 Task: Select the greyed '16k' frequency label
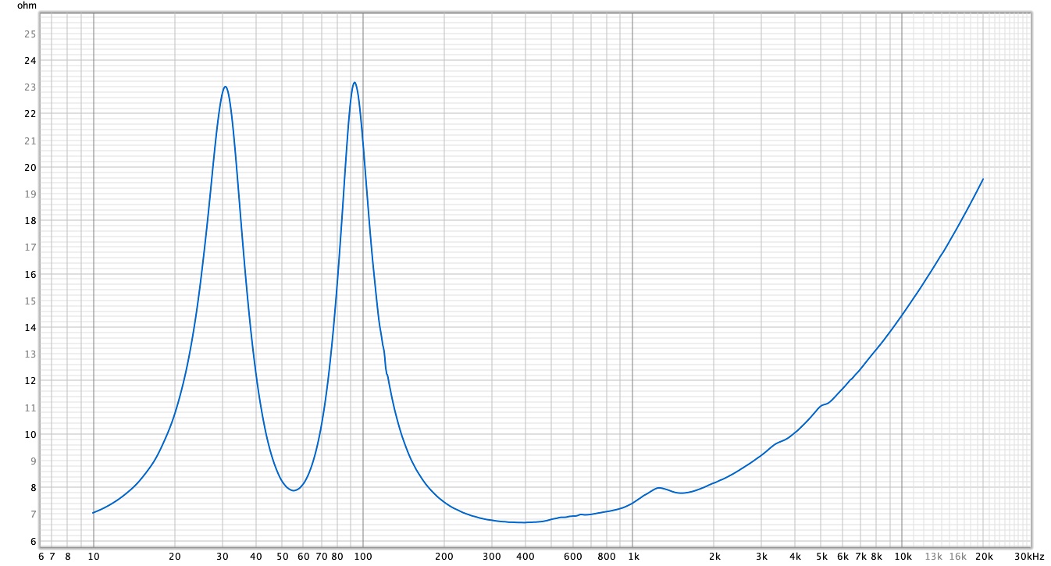click(958, 557)
